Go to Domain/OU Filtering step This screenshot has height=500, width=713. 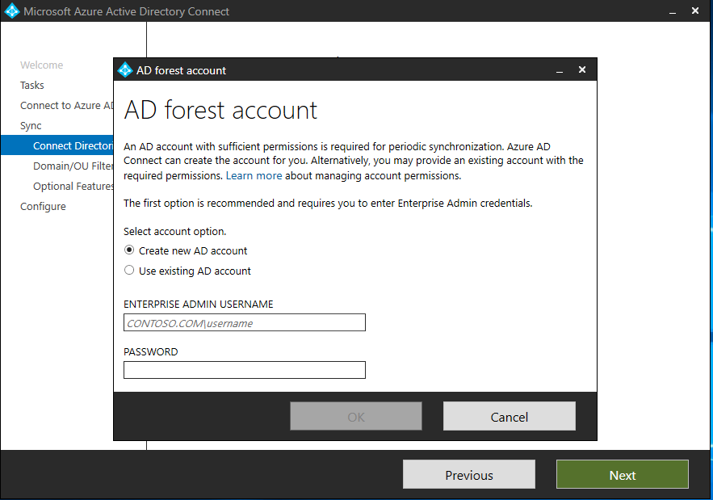click(x=73, y=166)
